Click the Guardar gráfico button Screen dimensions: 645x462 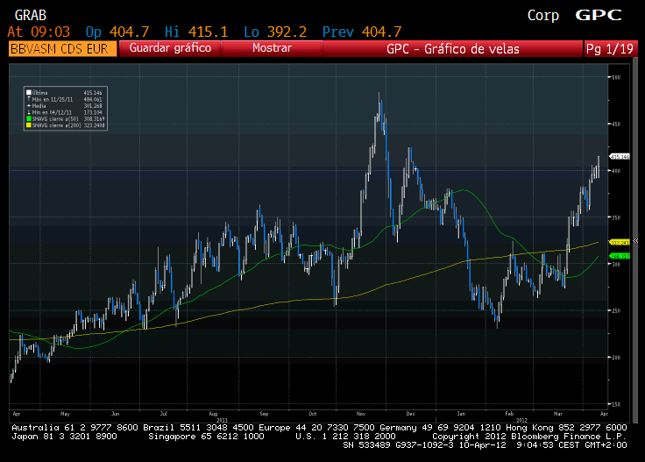click(x=170, y=48)
